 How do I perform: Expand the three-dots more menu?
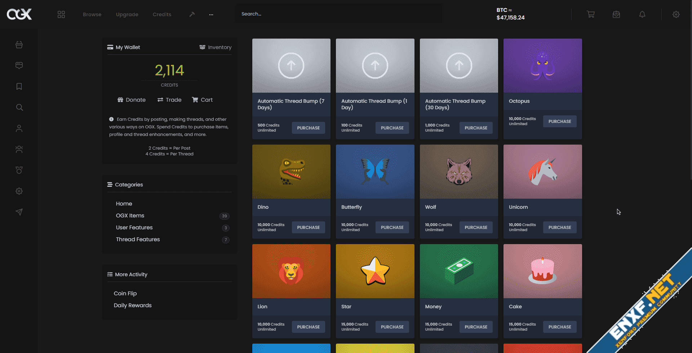tap(211, 14)
